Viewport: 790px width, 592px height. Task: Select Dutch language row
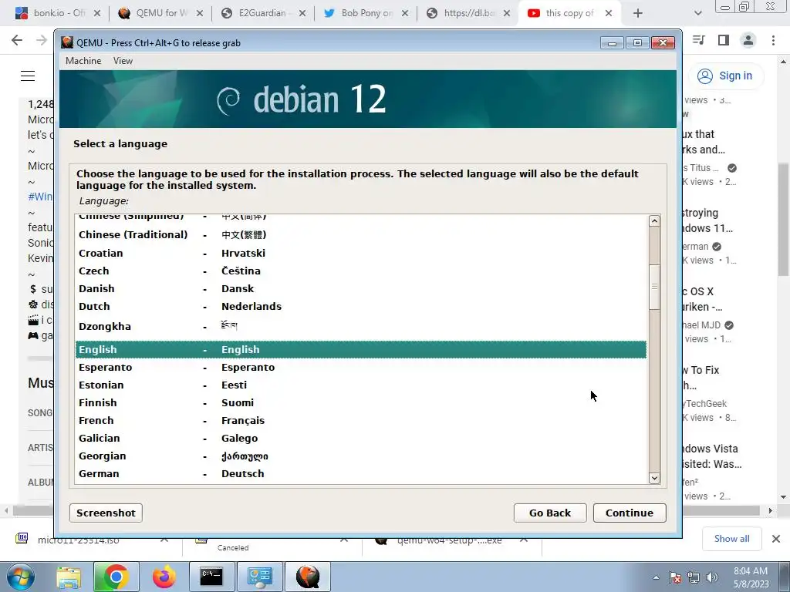tap(361, 306)
